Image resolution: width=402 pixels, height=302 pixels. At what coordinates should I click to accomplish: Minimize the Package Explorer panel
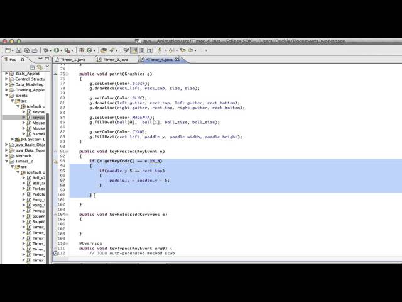coord(40,59)
